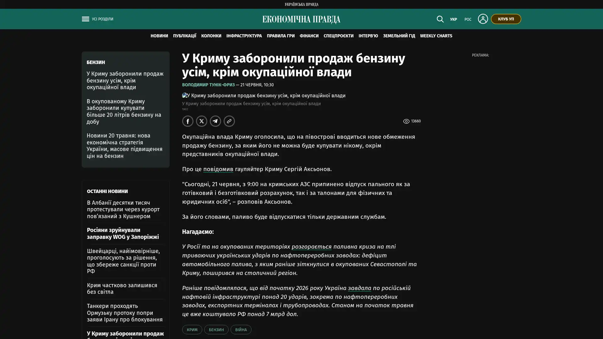
Task: Follow the 'розгорається' link in article
Action: coord(312,246)
